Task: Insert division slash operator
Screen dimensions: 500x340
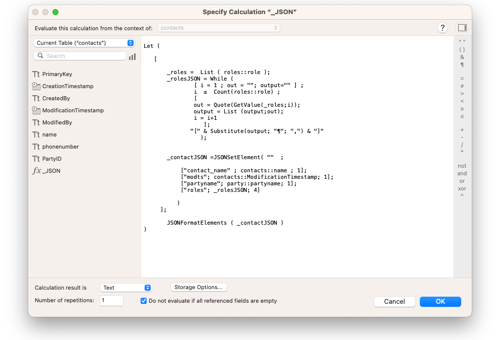Action: [462, 145]
